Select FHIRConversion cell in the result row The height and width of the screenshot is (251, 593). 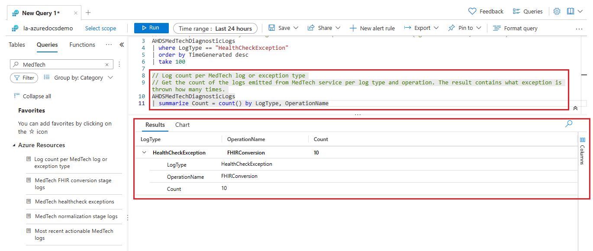(246, 153)
